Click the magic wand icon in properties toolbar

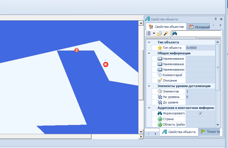click(166, 33)
